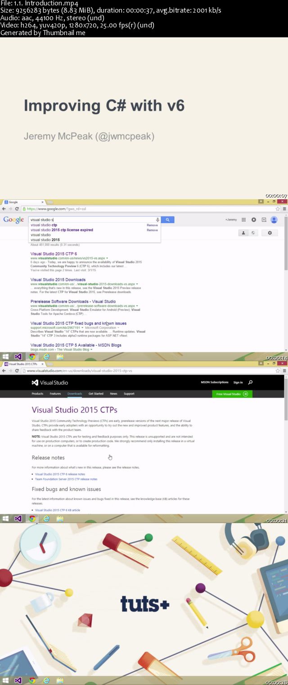Select the 'Visual Studio 2015 CTPs' browser tab

23,363
